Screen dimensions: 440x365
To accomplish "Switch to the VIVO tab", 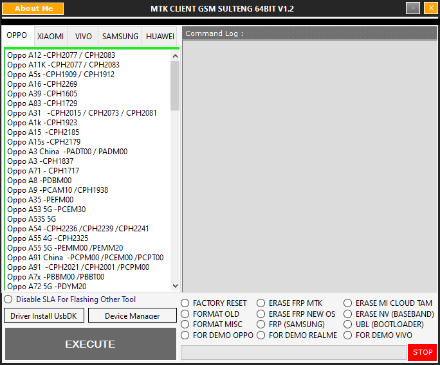I will (x=84, y=37).
